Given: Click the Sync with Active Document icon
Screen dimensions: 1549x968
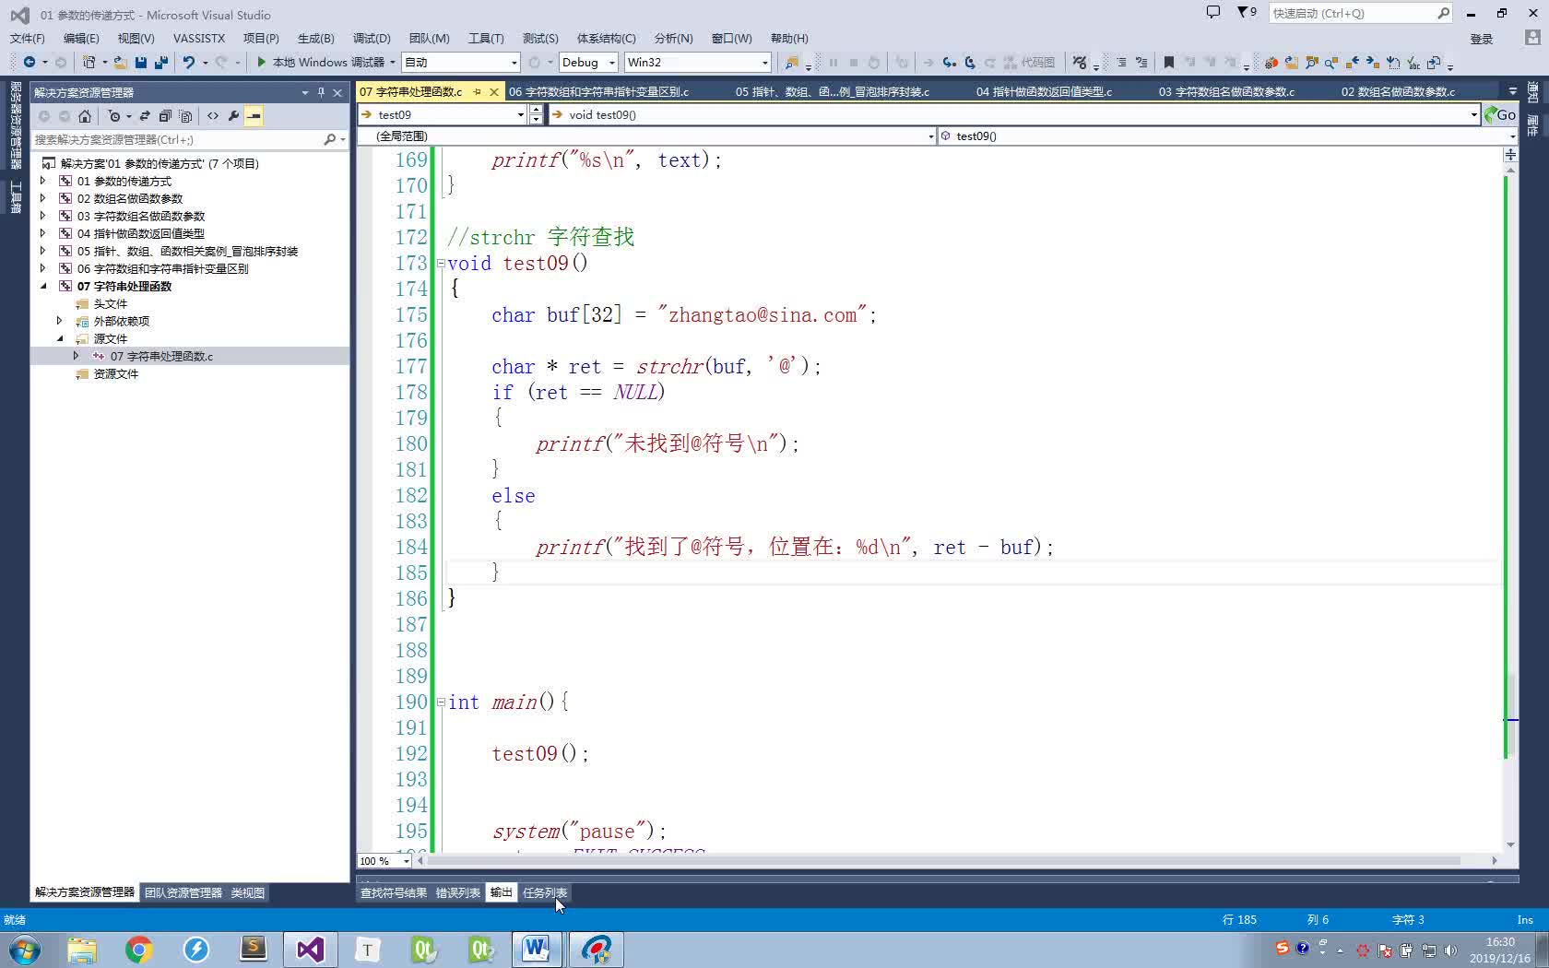Looking at the screenshot, I should click(145, 116).
